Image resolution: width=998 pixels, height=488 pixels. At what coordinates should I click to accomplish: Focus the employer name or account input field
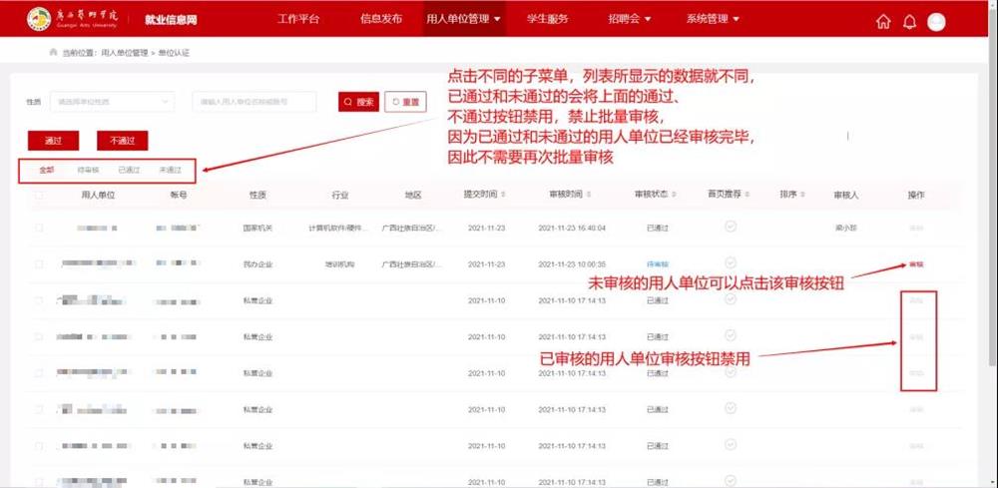(254, 102)
